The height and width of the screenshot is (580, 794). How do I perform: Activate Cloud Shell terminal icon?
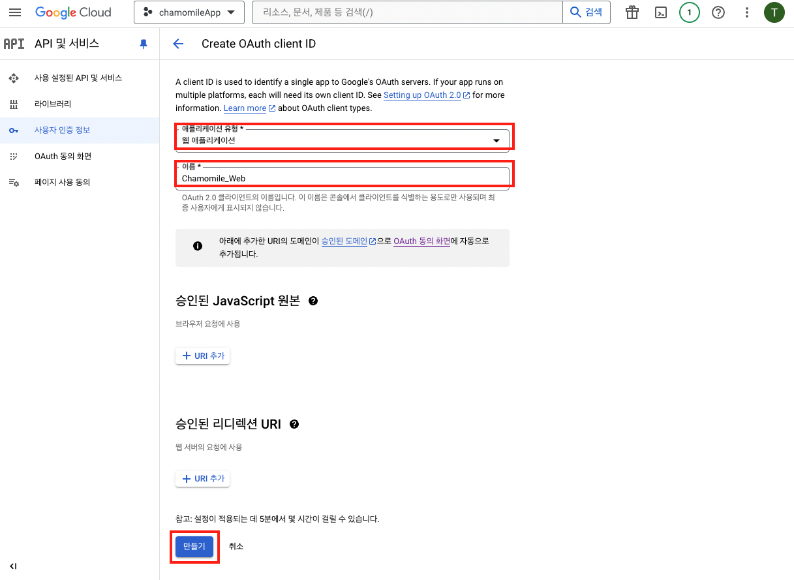661,12
